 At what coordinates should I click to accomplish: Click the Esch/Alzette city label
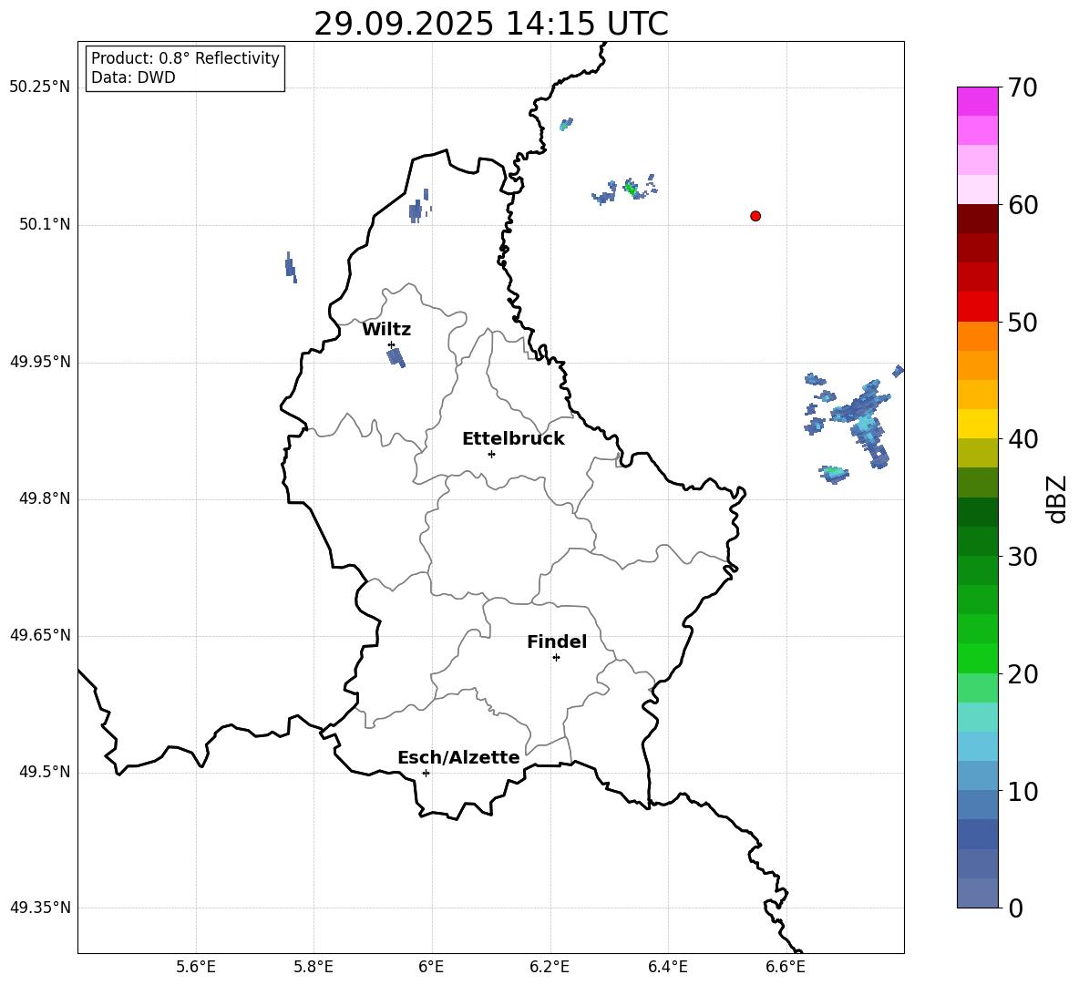(458, 757)
